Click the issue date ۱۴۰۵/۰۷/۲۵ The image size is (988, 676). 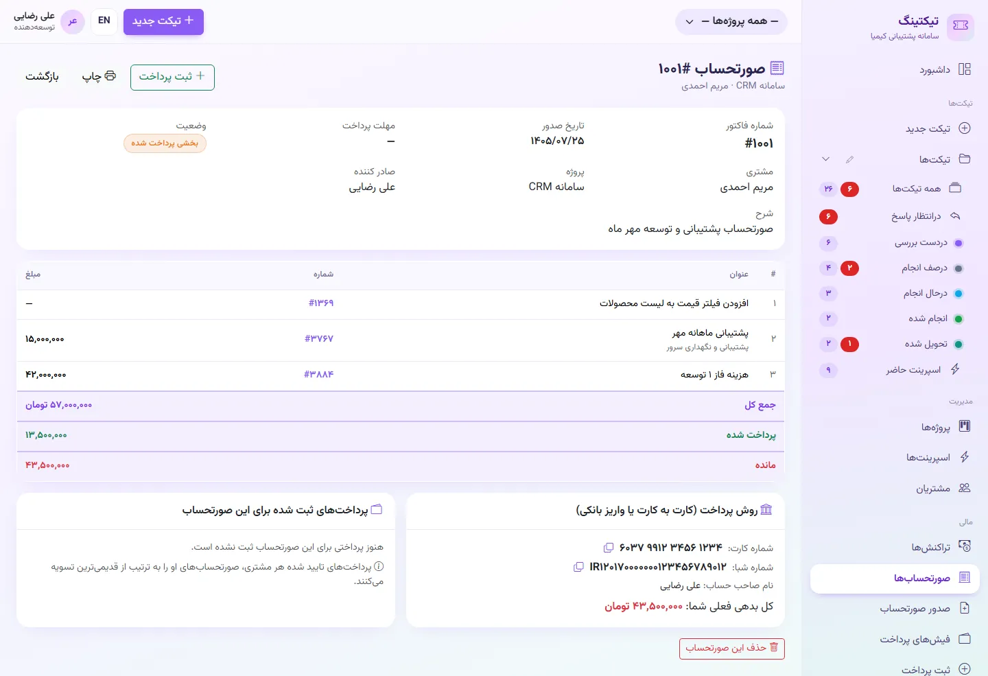pyautogui.click(x=557, y=141)
